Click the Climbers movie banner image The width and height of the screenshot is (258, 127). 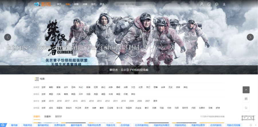[129, 37]
